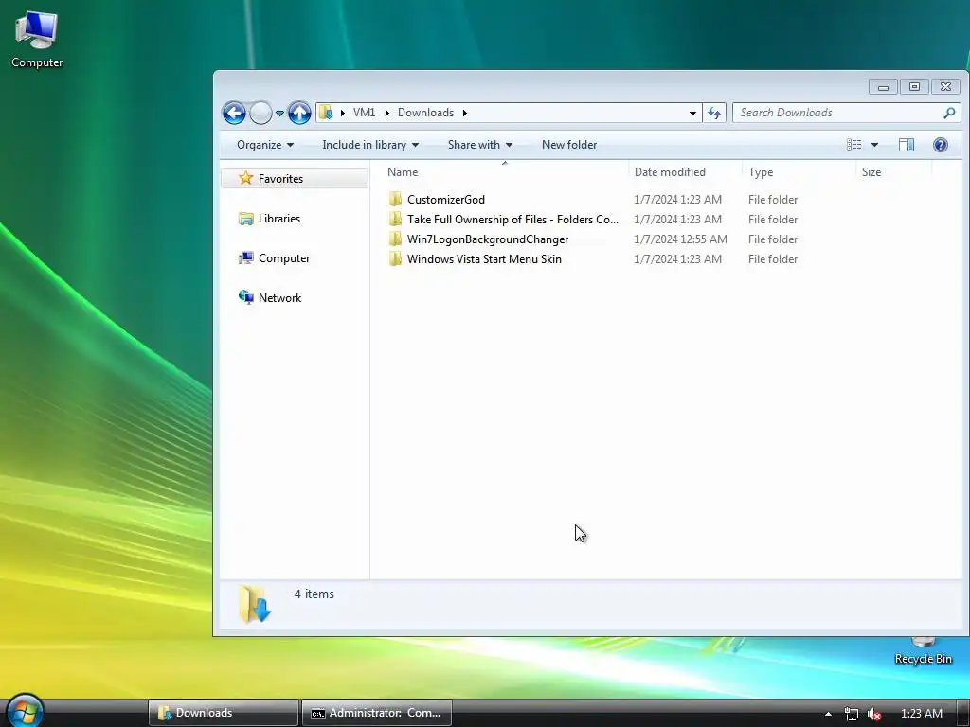Open the Windows Start menu orb

(x=25, y=712)
